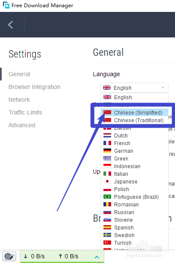Click the Brazilian flag icon
Image resolution: width=175 pixels, height=263 pixels.
pos(107,197)
